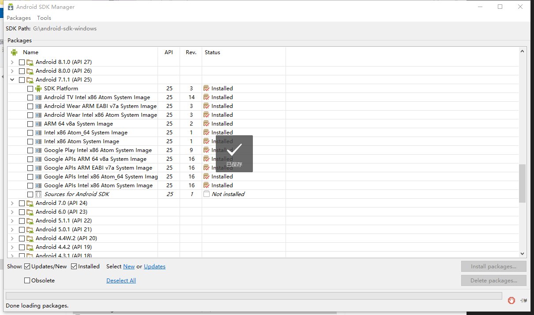This screenshot has width=534, height=315.
Task: Click the SDK path G:\android-sdk-windows text
Action: 65,29
